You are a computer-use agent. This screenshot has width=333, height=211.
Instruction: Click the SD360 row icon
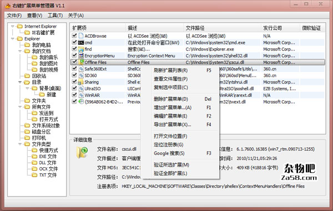81,75
